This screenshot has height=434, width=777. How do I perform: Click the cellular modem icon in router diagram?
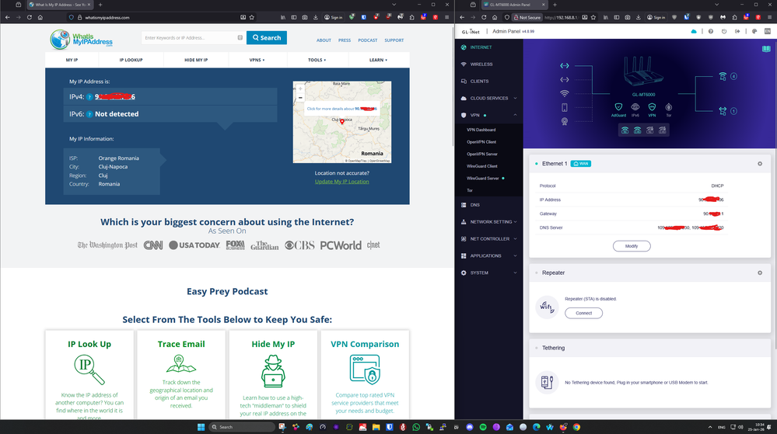[x=565, y=121]
